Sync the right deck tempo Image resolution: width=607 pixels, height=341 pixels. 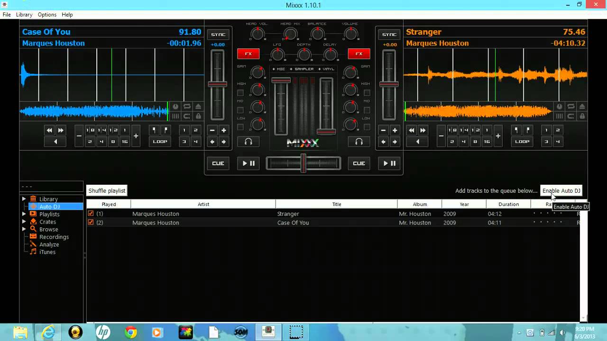389,35
